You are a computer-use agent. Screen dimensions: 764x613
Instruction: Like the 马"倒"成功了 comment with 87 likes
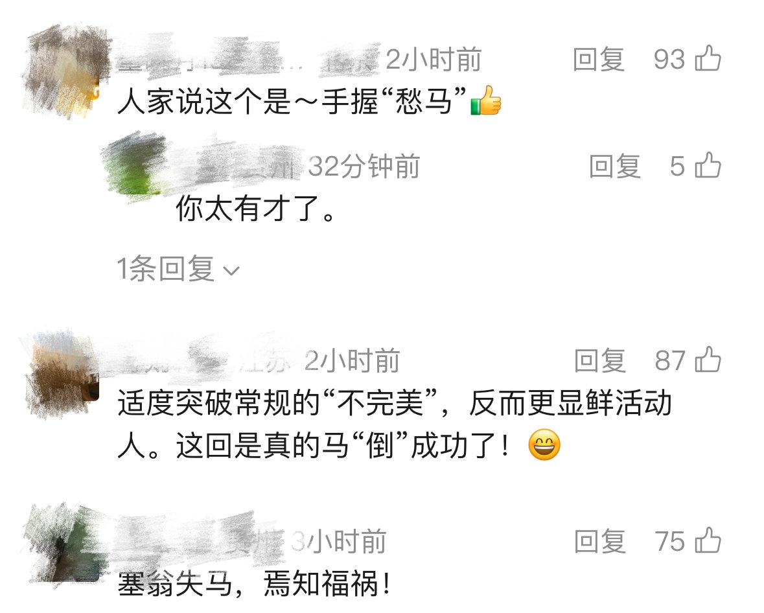click(x=708, y=360)
